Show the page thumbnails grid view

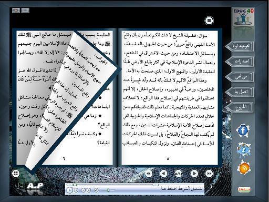[x=16, y=174]
